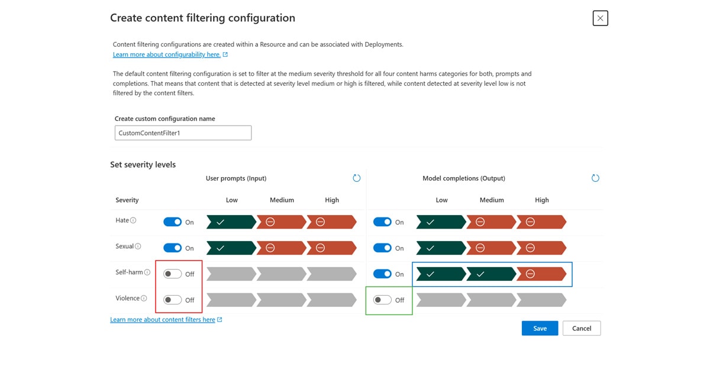Click the User prompts (Input) header

236,178
